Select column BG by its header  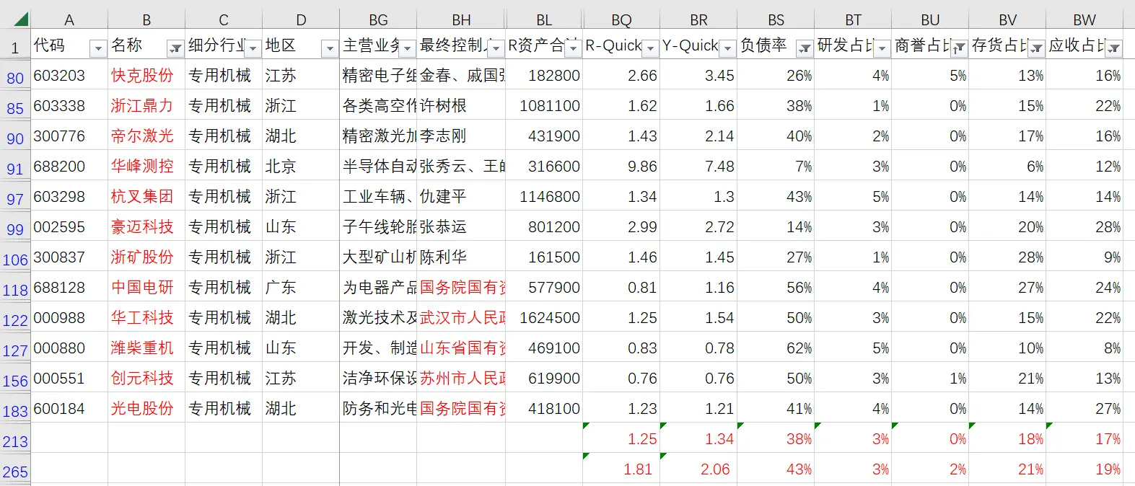[378, 20]
